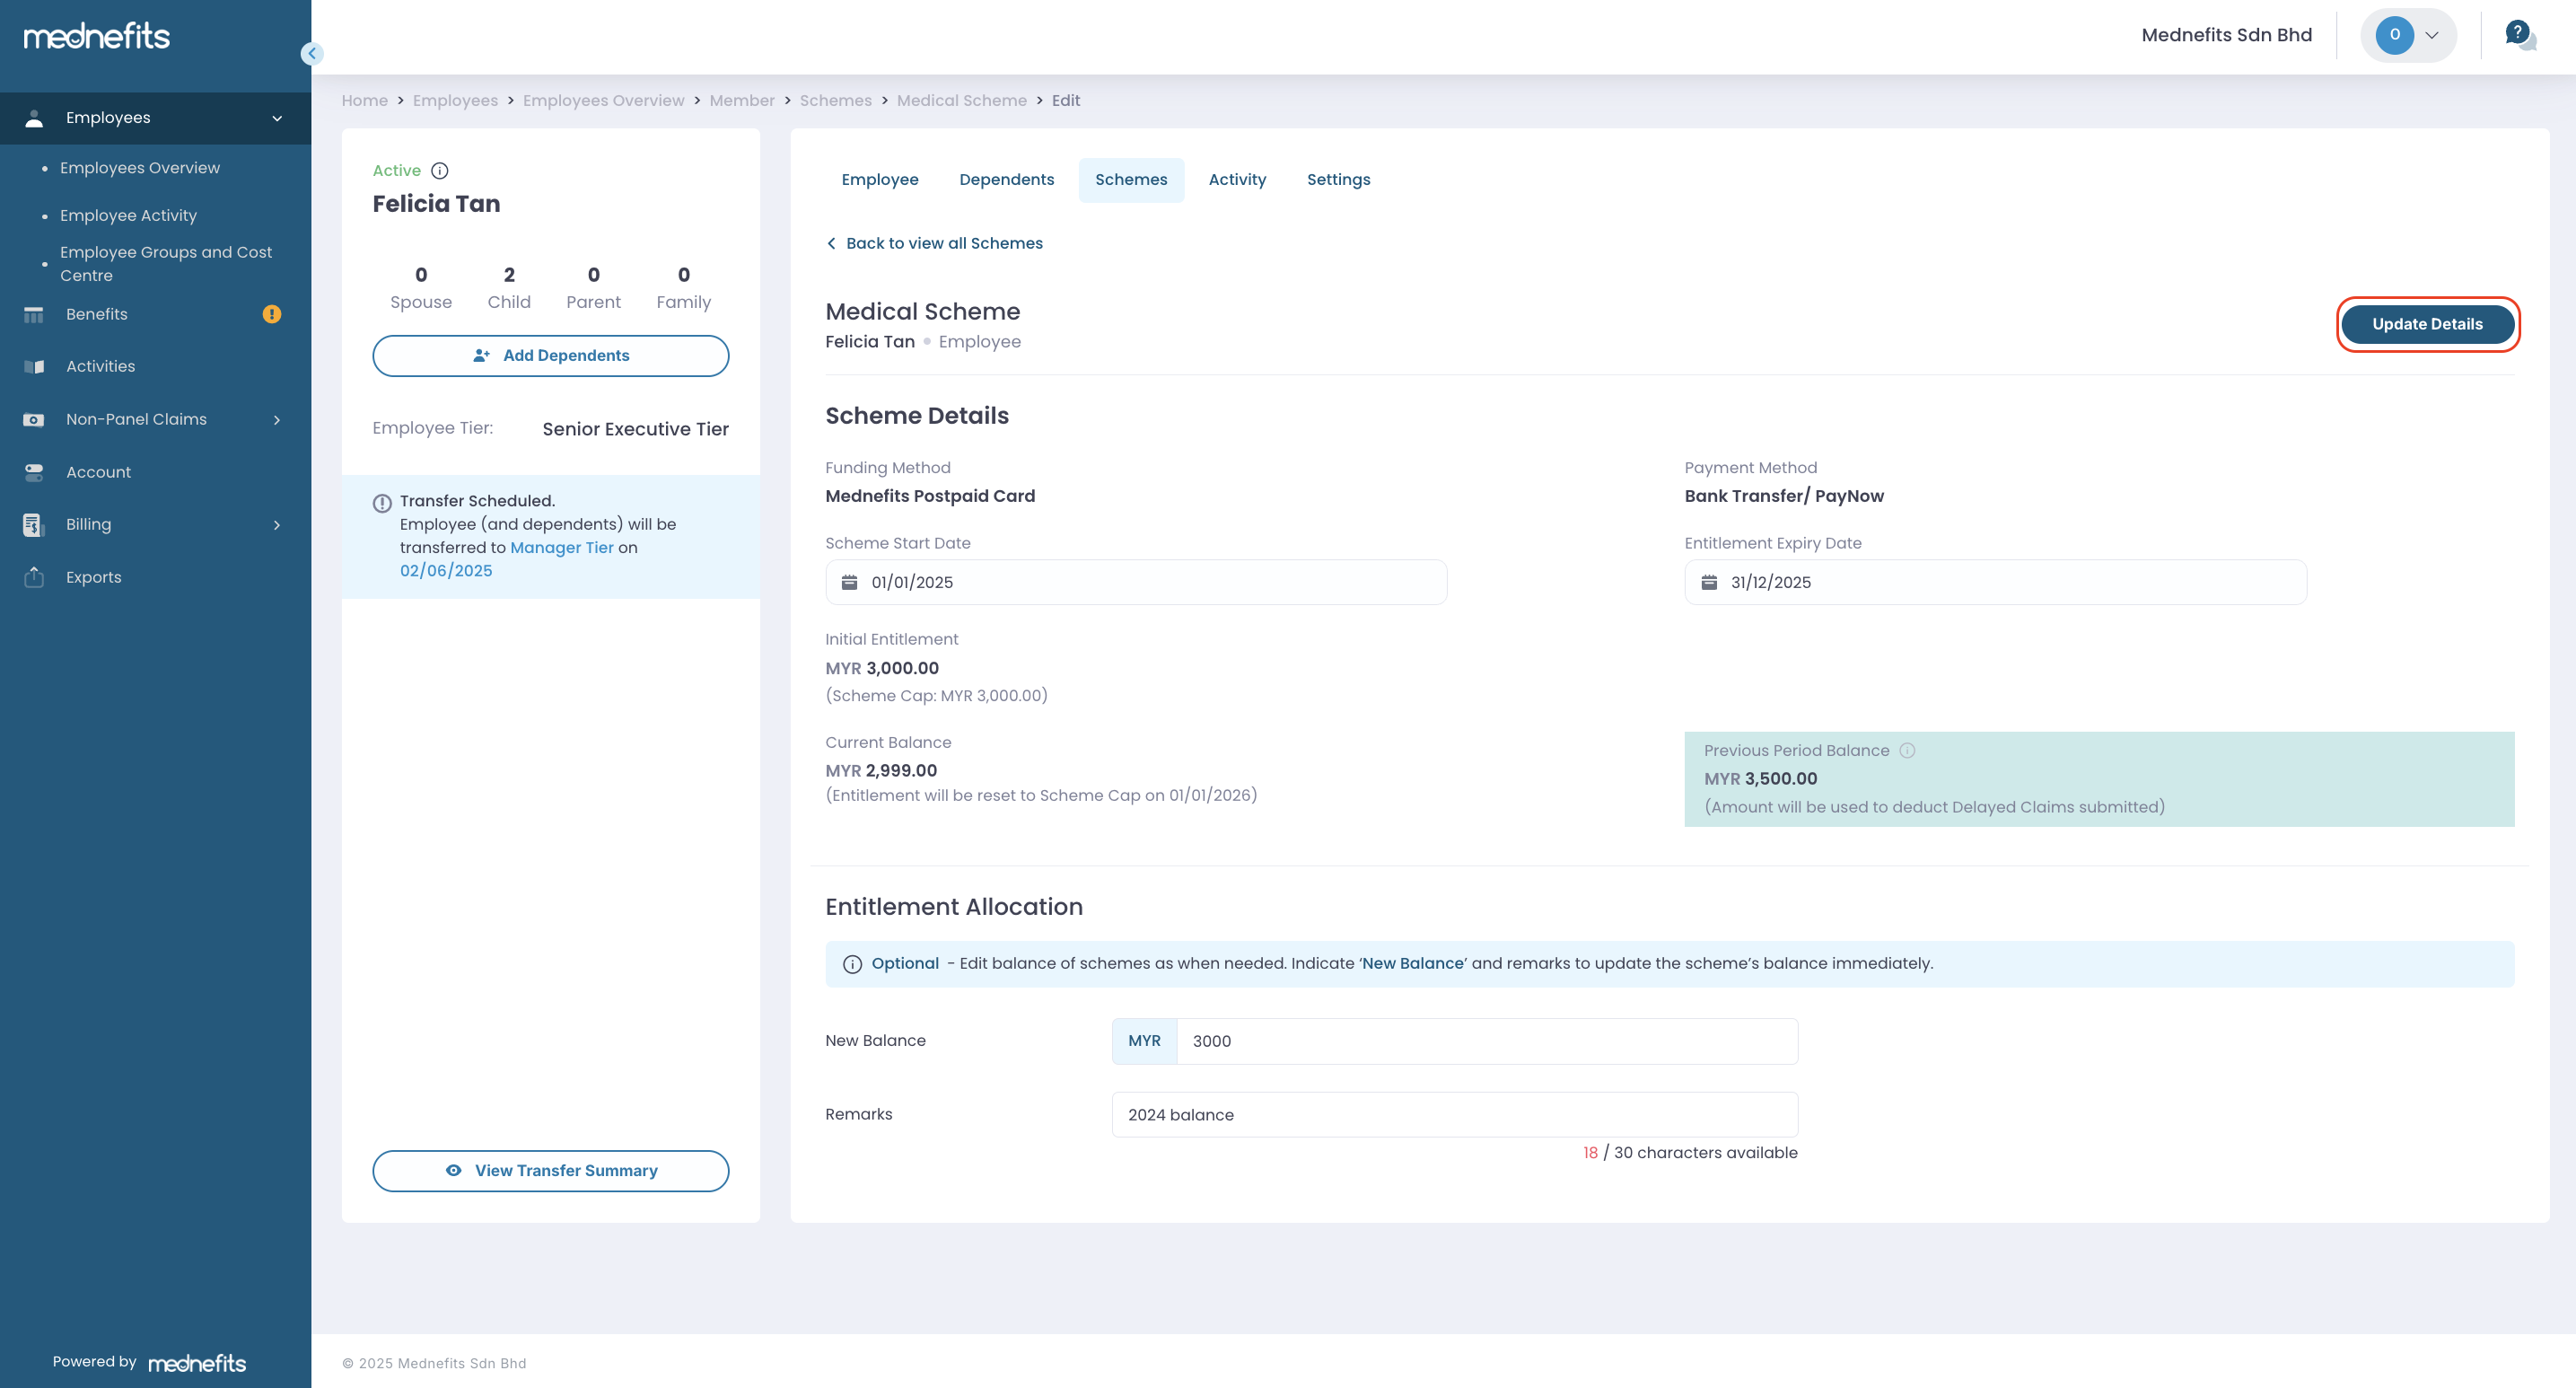Collapse the sidebar with arrow button
The image size is (2576, 1388).
click(x=312, y=54)
